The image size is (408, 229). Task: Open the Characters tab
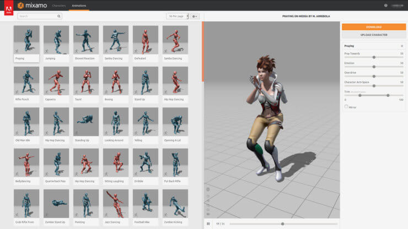pos(59,6)
